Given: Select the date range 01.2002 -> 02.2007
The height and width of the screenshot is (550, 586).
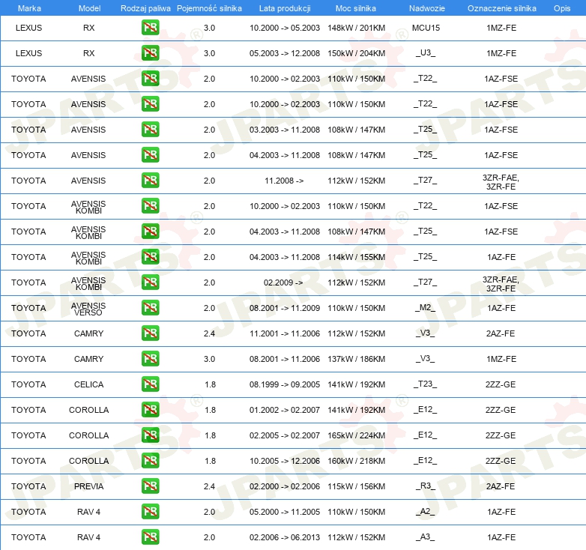Looking at the screenshot, I should [x=285, y=410].
